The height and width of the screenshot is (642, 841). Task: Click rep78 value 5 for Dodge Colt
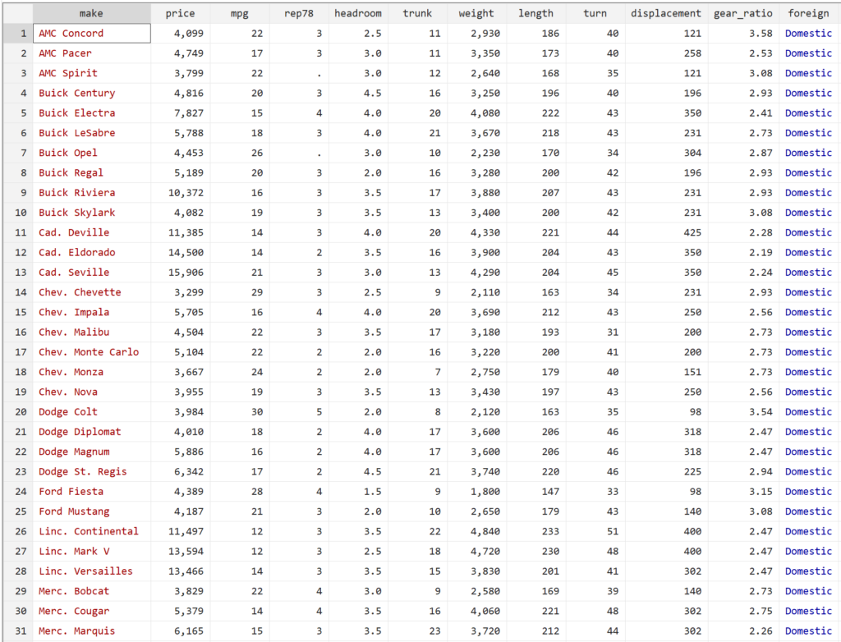tap(299, 412)
